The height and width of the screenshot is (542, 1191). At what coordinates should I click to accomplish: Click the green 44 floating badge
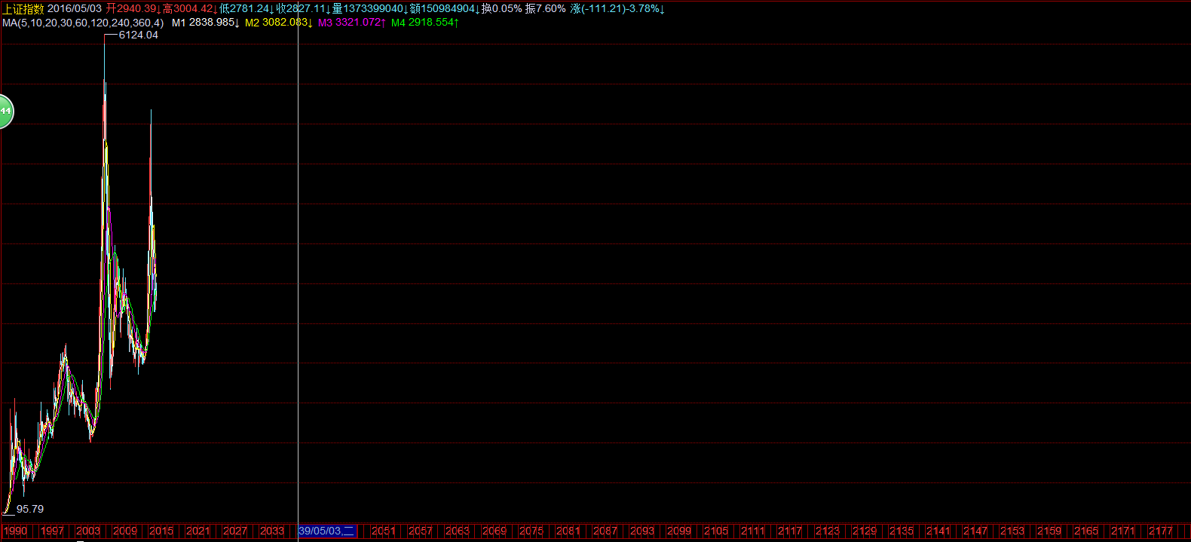(5, 112)
